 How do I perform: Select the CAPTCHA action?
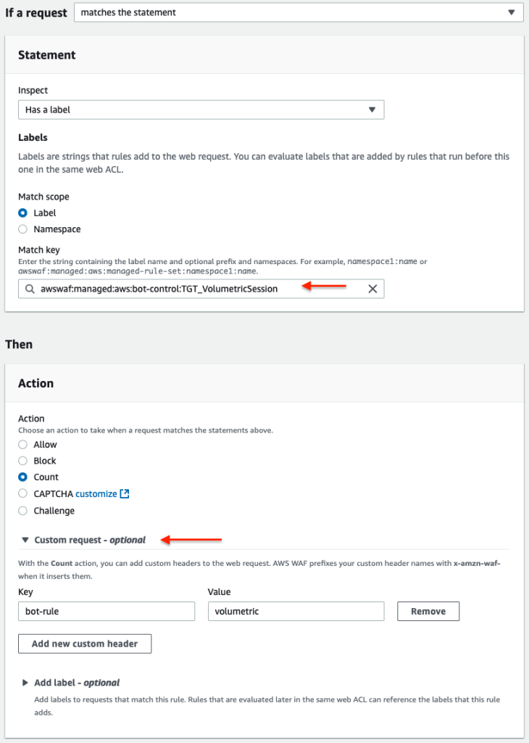click(x=22, y=493)
